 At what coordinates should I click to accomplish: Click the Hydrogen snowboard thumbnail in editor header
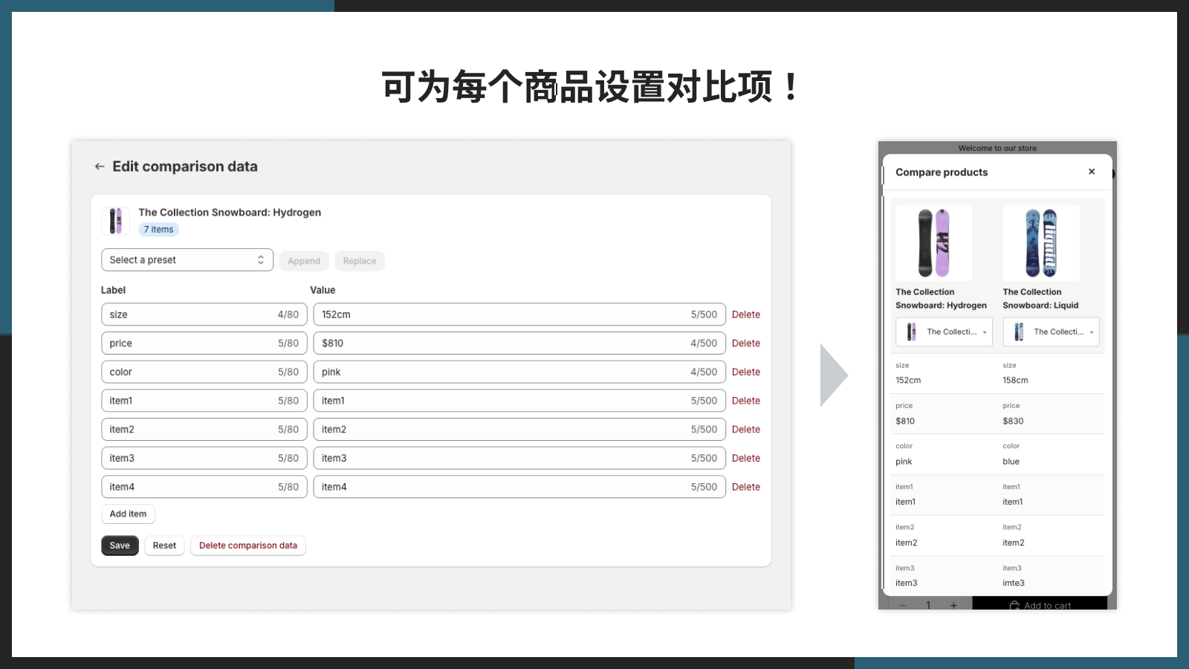(115, 221)
